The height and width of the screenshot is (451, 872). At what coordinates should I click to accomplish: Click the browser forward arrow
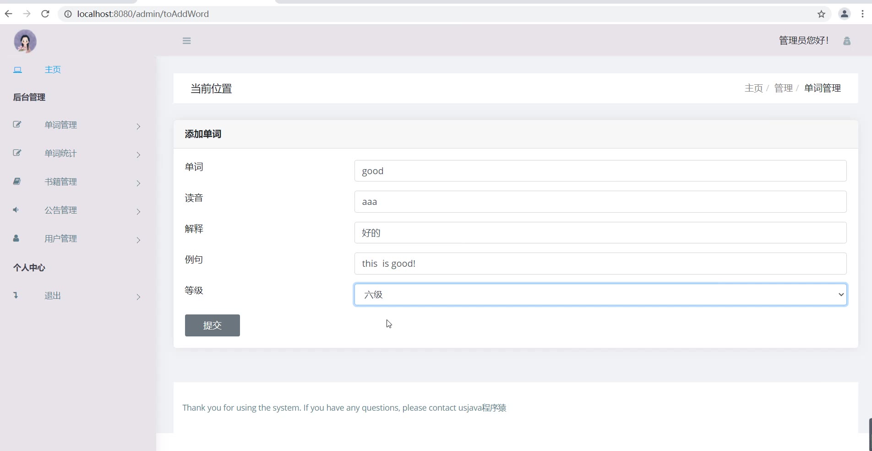[x=27, y=14]
